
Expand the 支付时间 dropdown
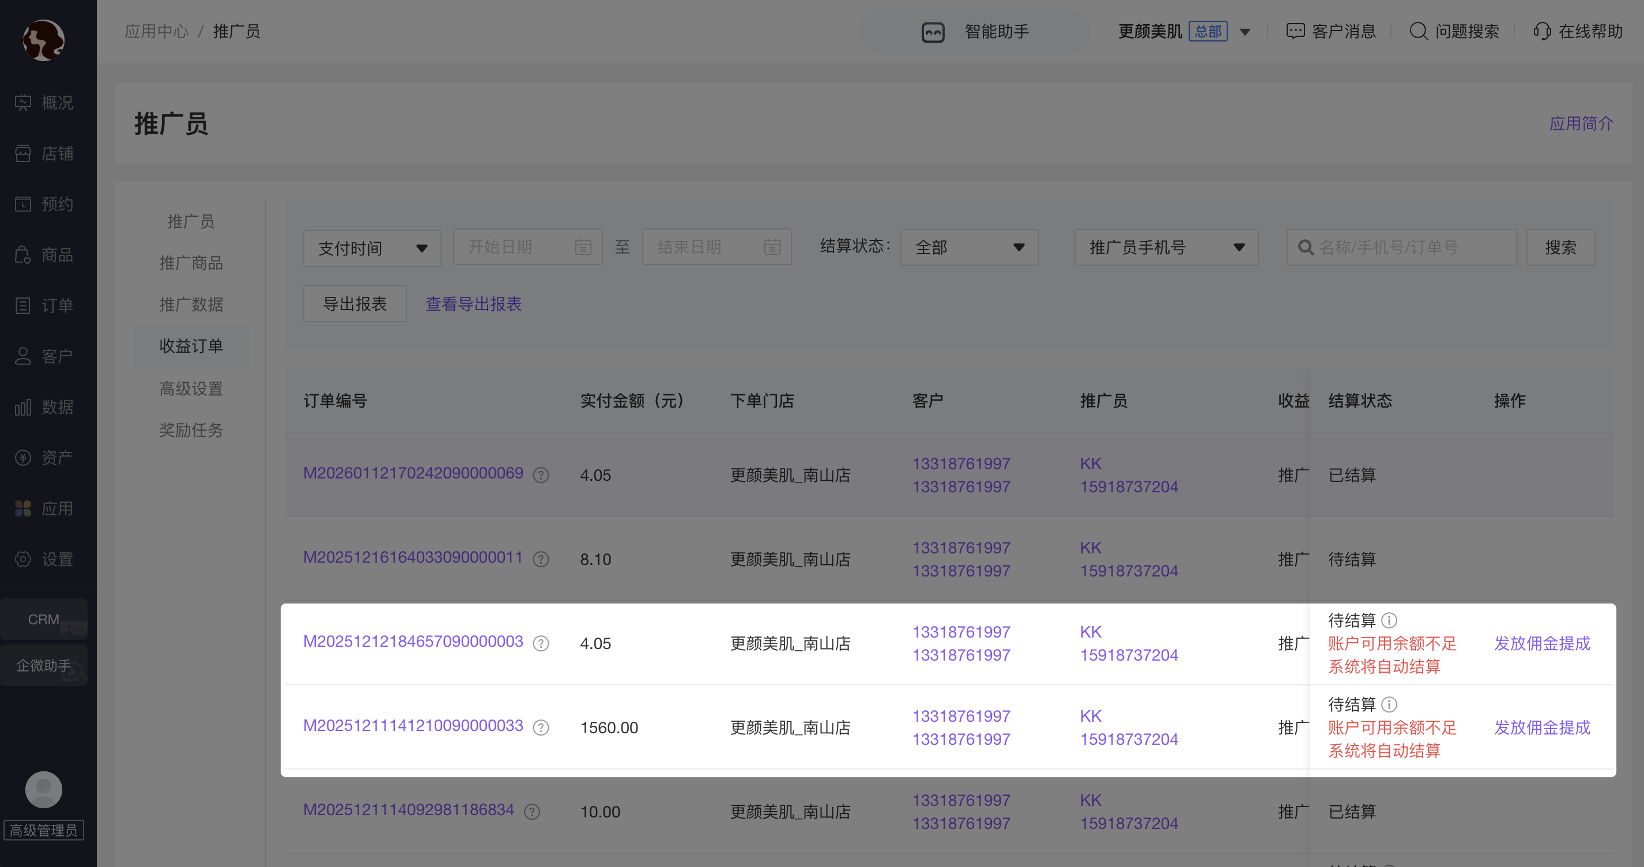point(371,248)
